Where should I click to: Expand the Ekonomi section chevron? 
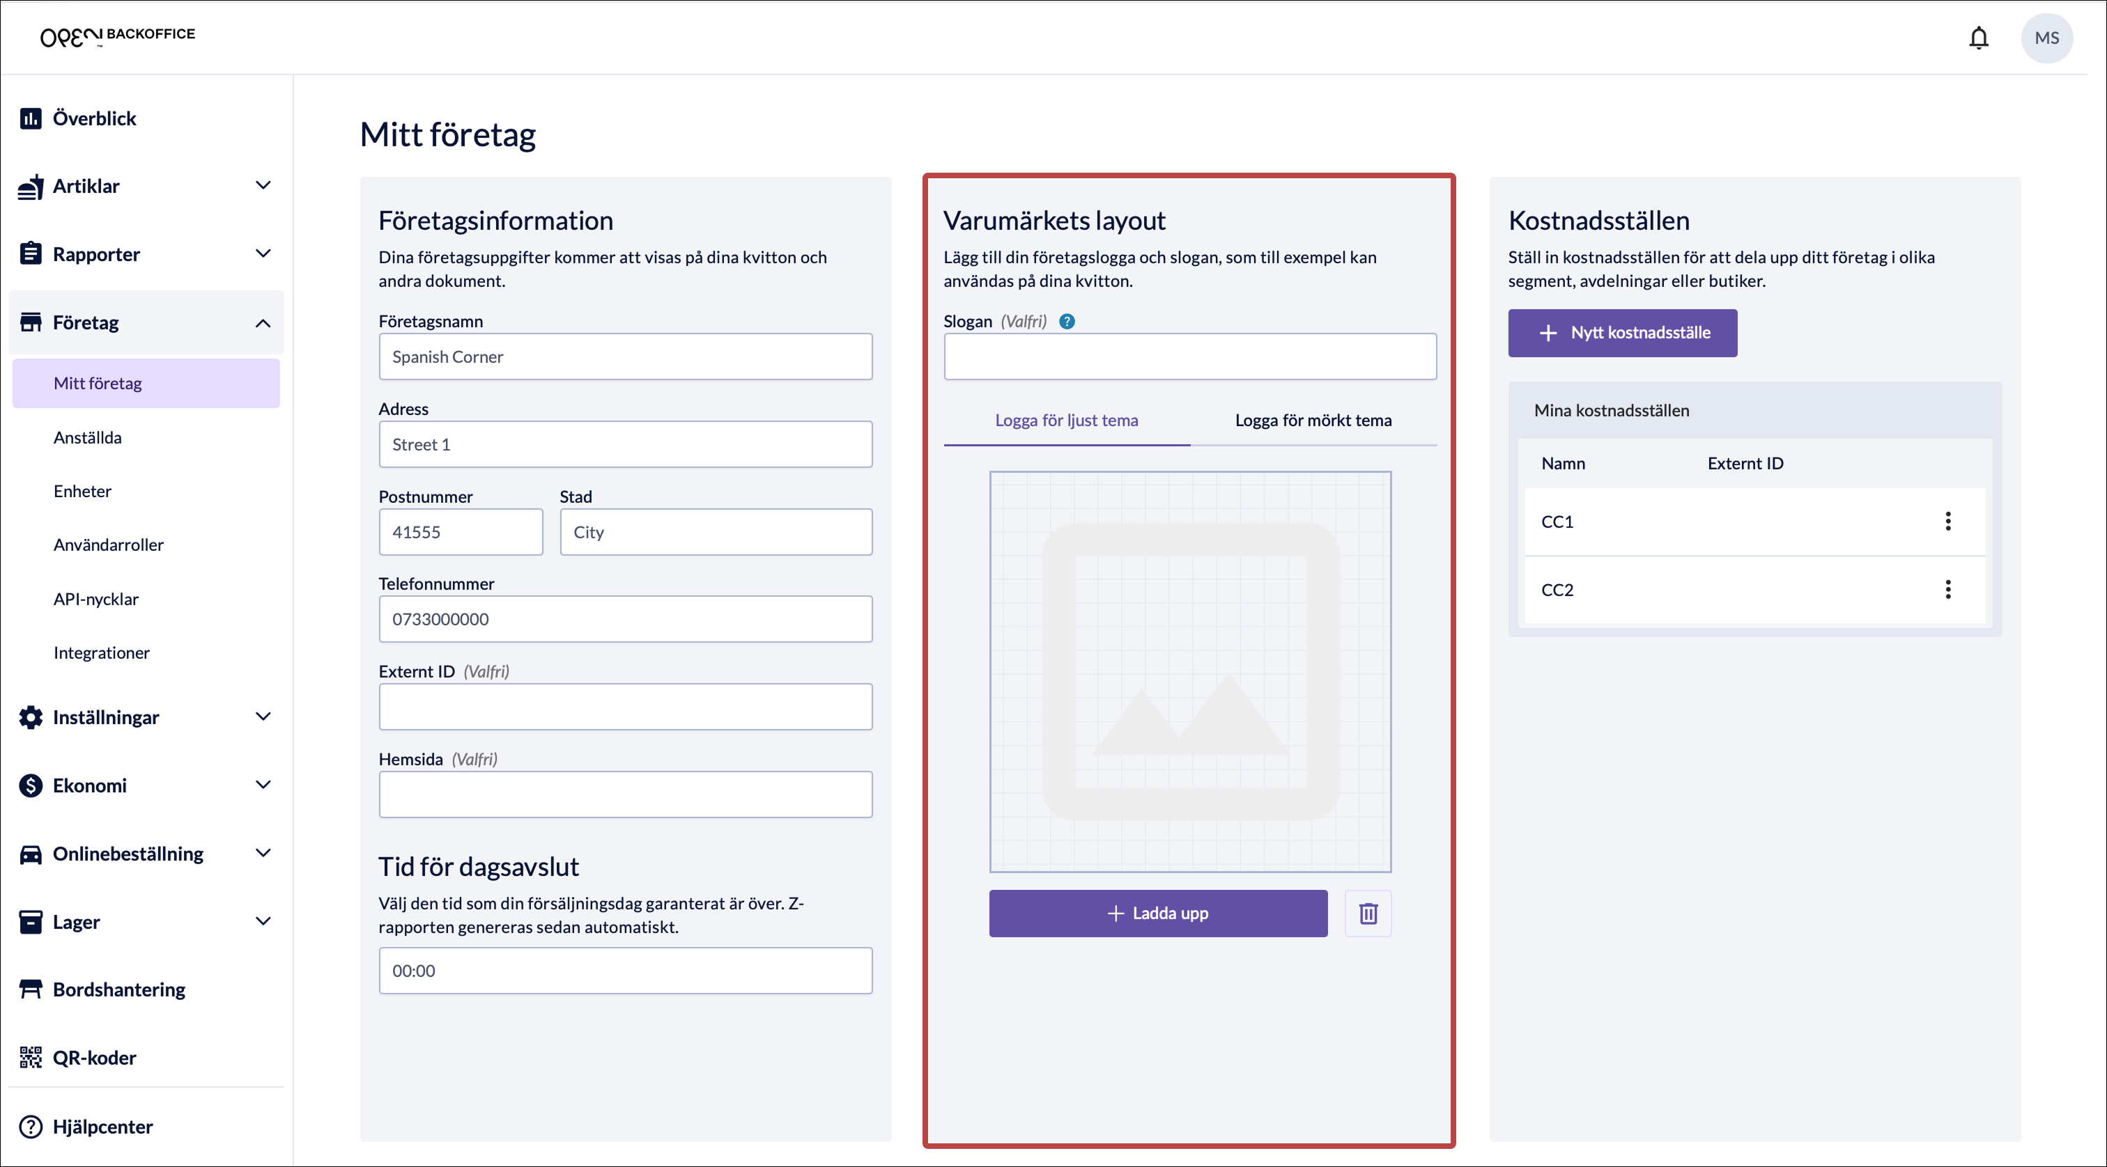tap(263, 785)
